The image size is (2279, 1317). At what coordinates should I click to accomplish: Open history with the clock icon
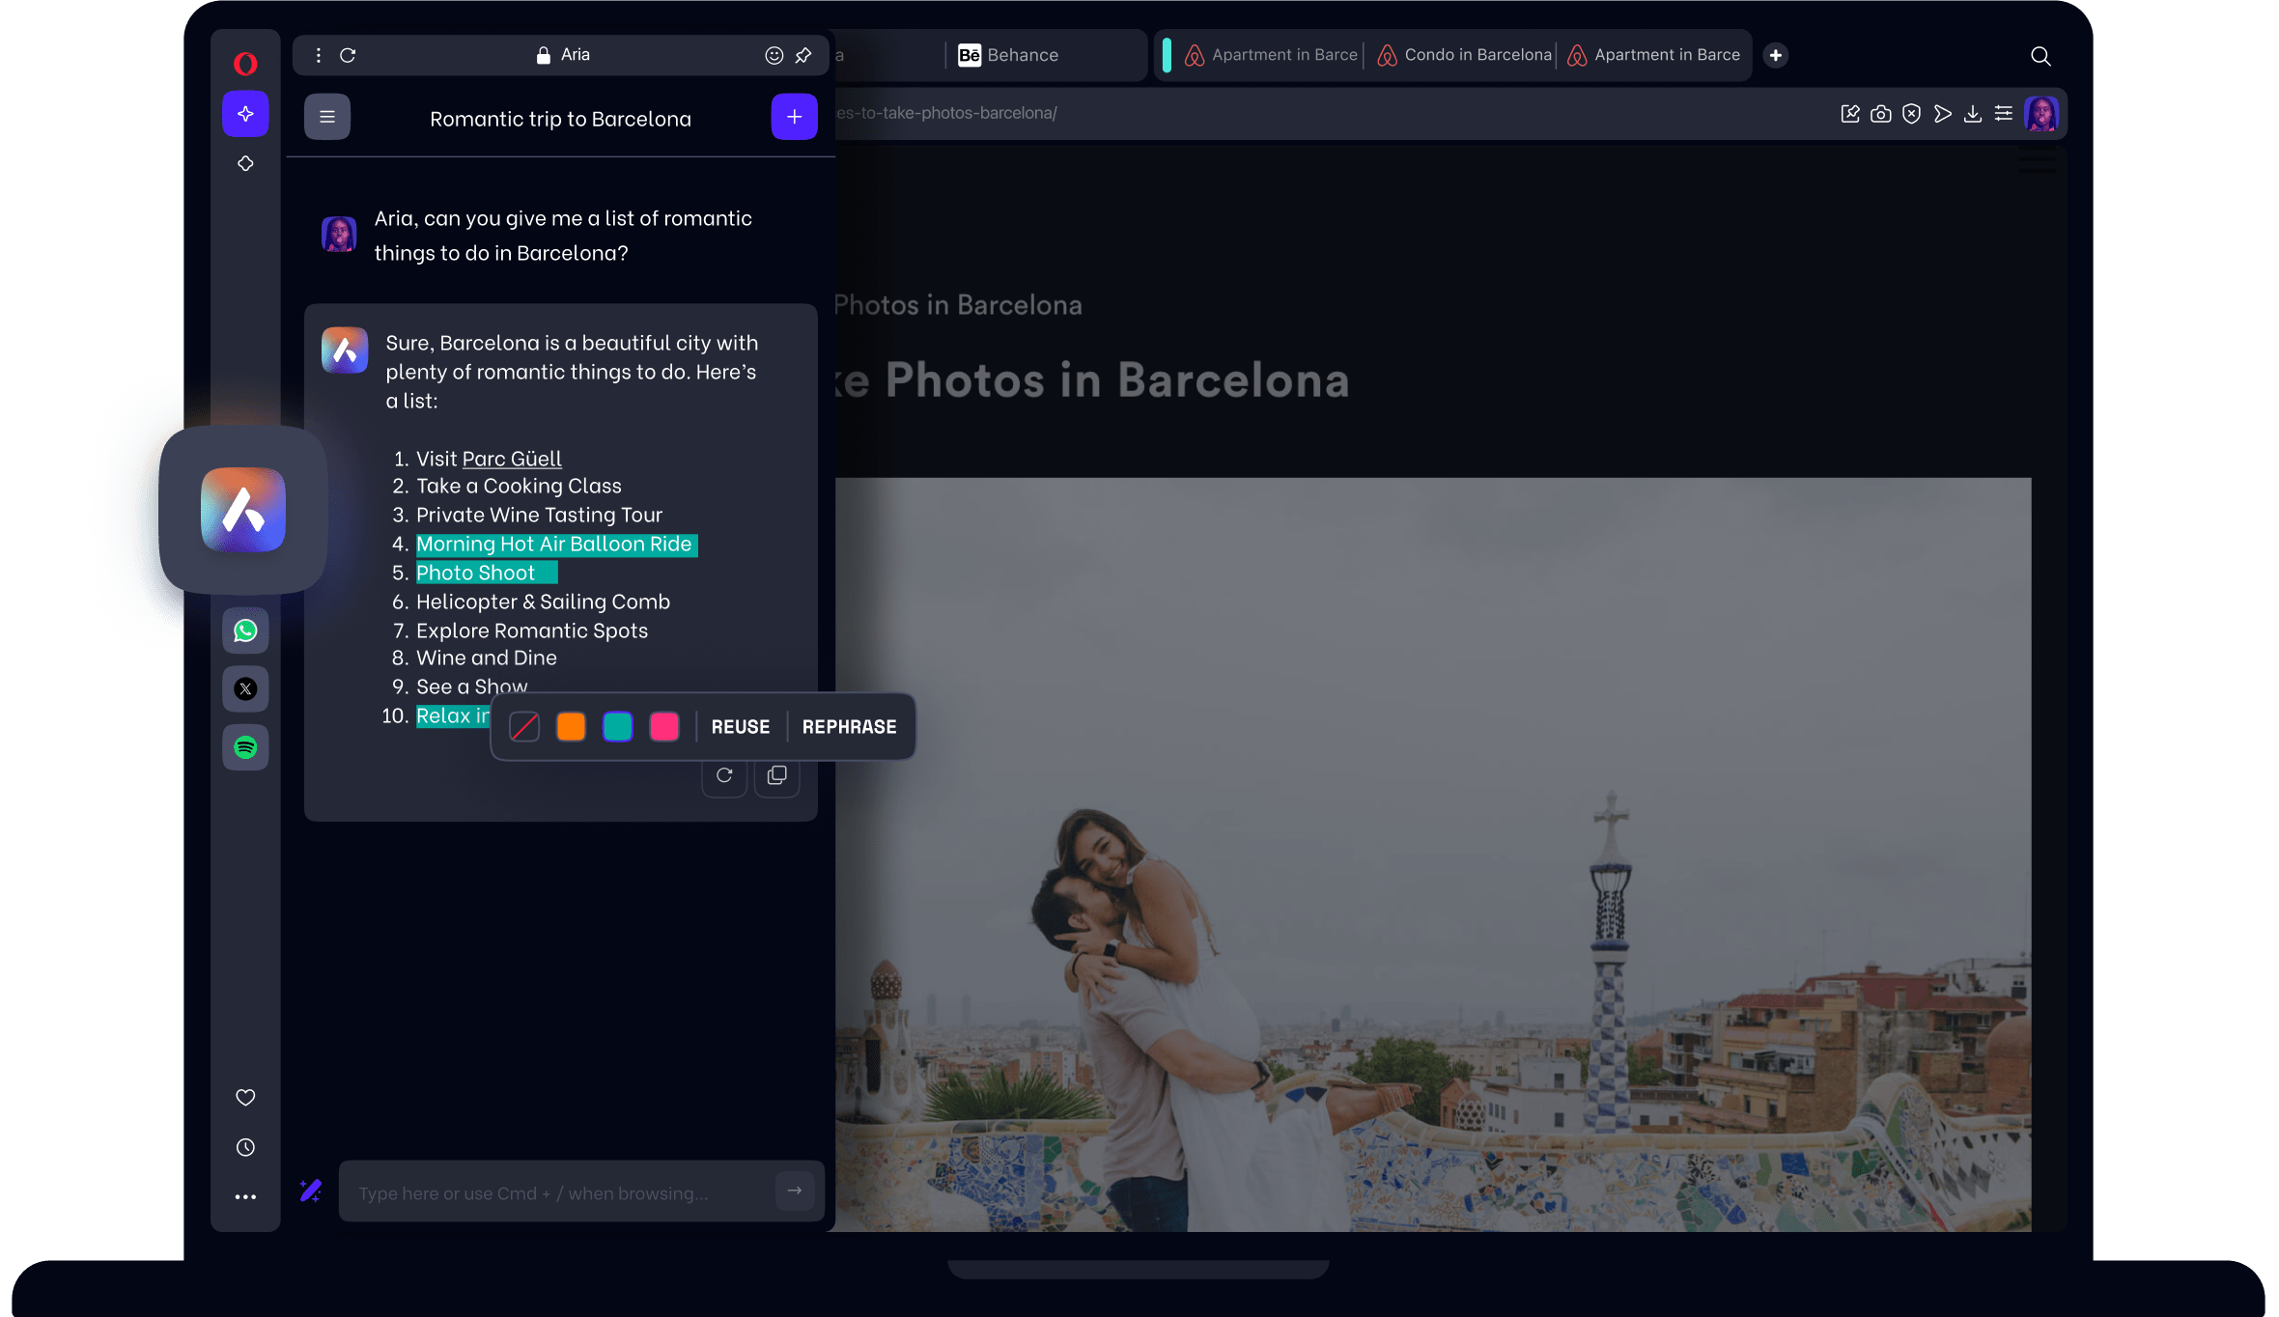coord(245,1147)
